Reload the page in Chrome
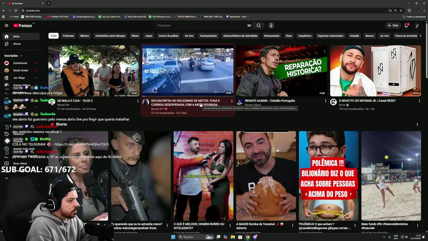 (16, 10)
